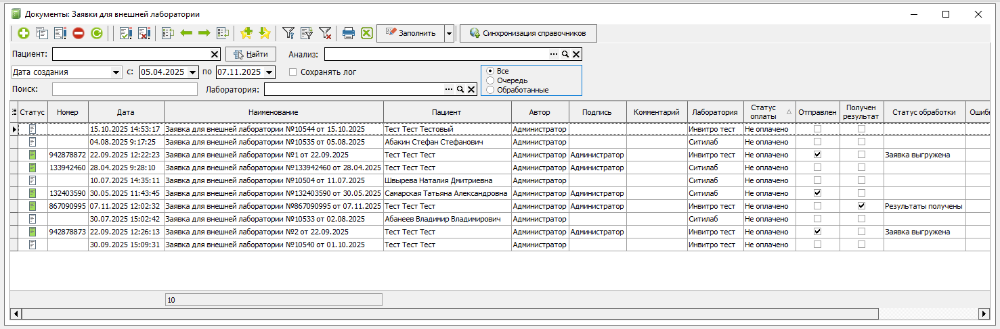Click the green left arrow icon

tap(186, 33)
